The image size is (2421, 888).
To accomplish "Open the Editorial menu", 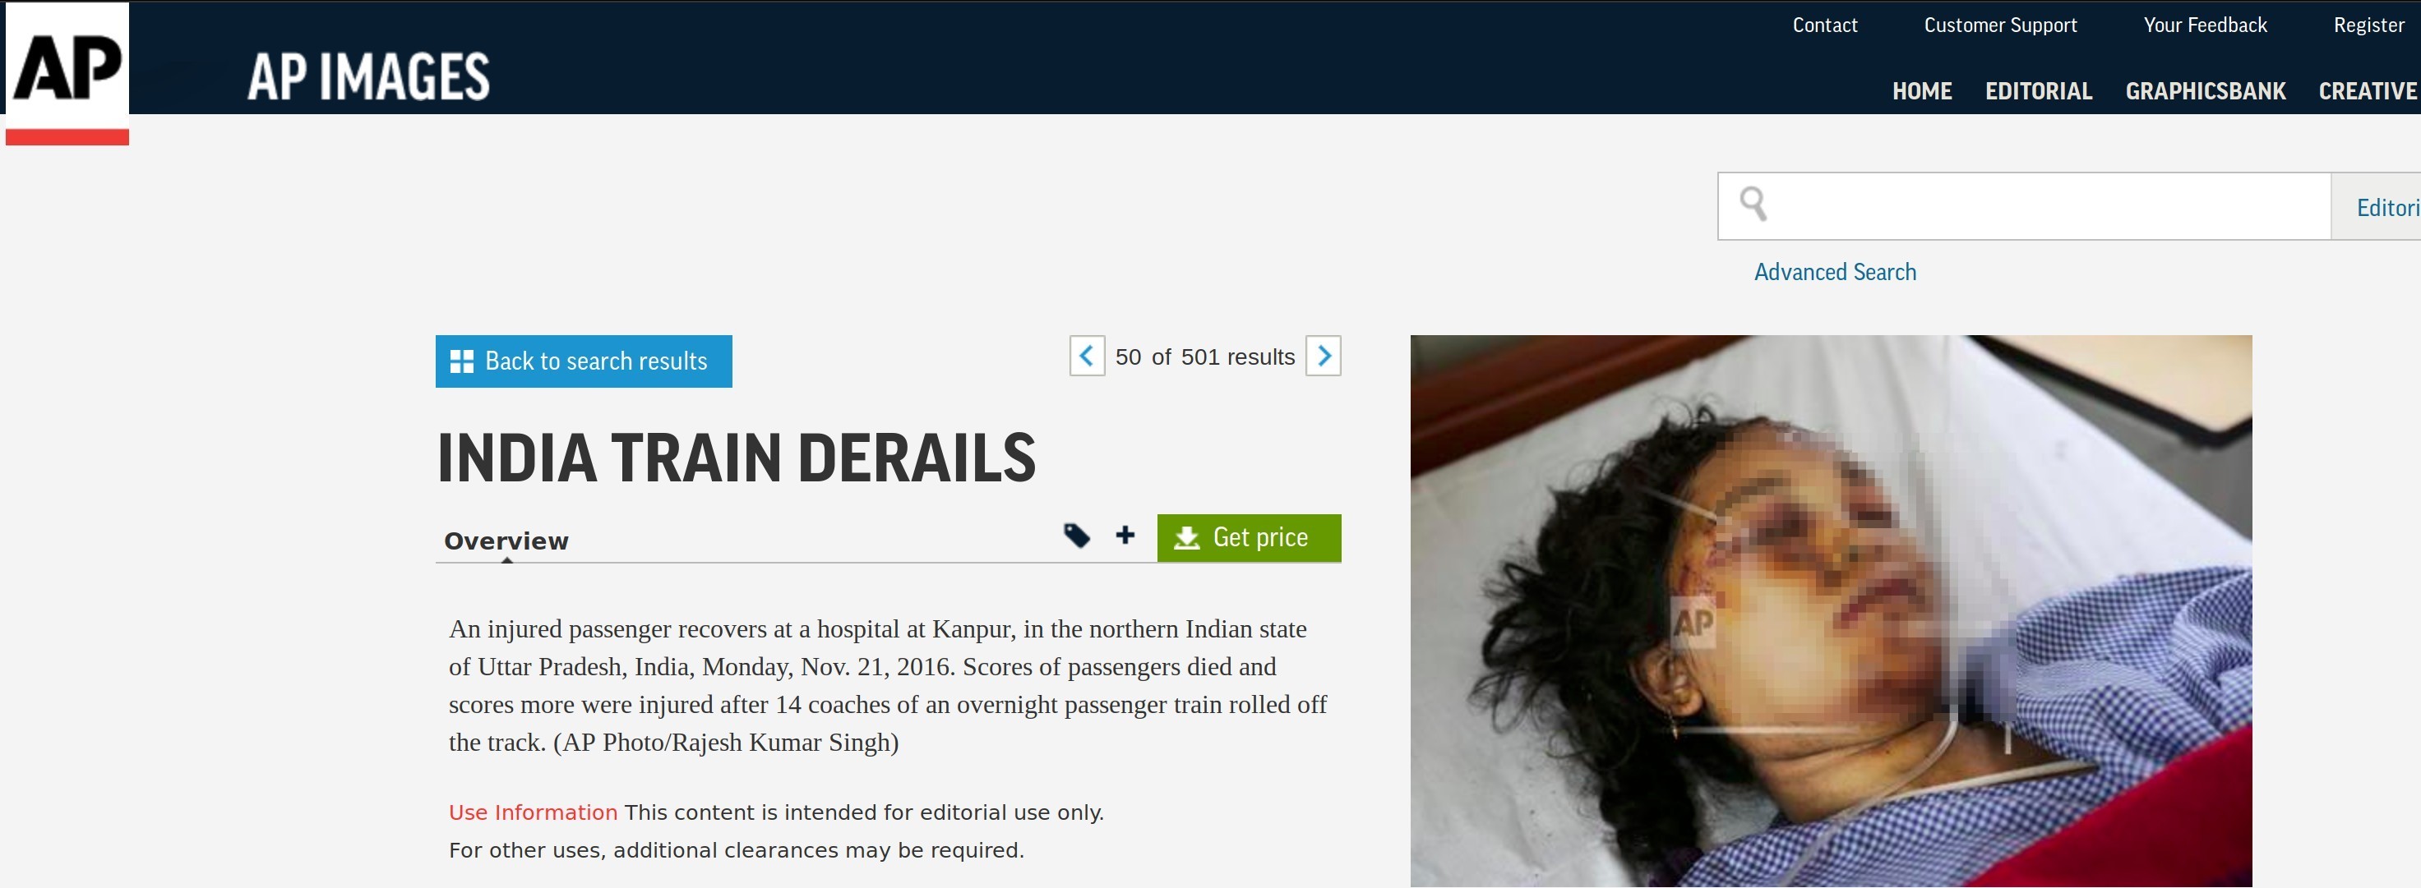I will pyautogui.click(x=2039, y=91).
